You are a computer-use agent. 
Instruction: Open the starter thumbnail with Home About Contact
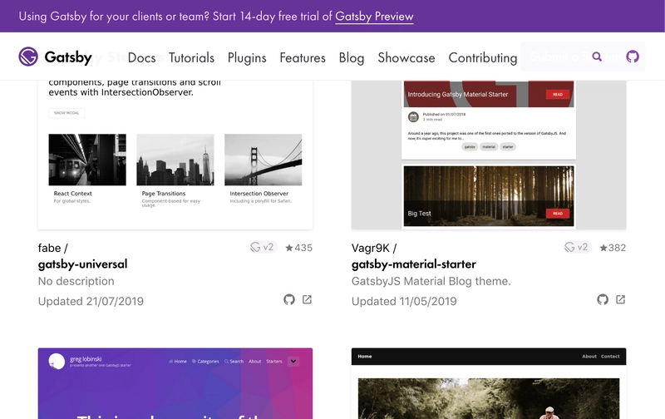[489, 383]
